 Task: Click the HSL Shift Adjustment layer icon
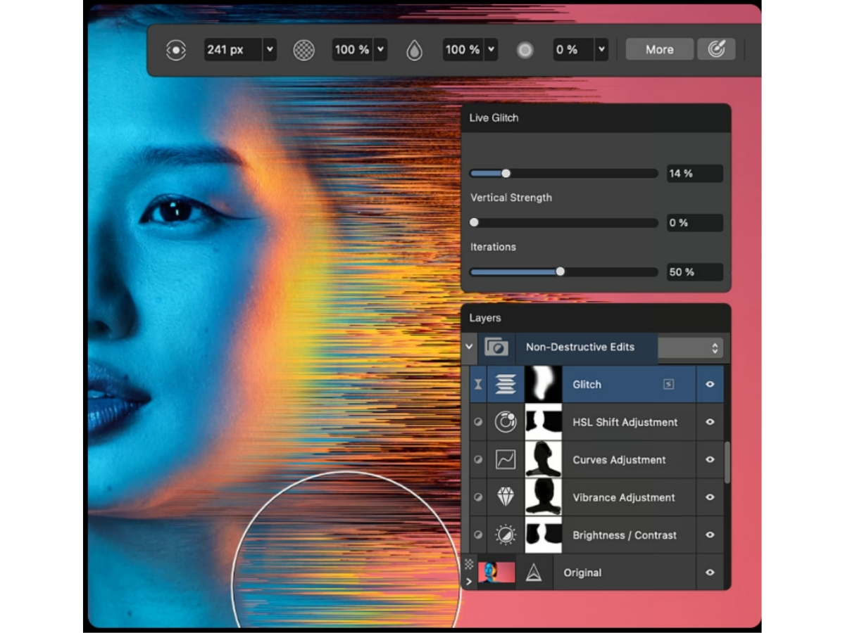[506, 422]
